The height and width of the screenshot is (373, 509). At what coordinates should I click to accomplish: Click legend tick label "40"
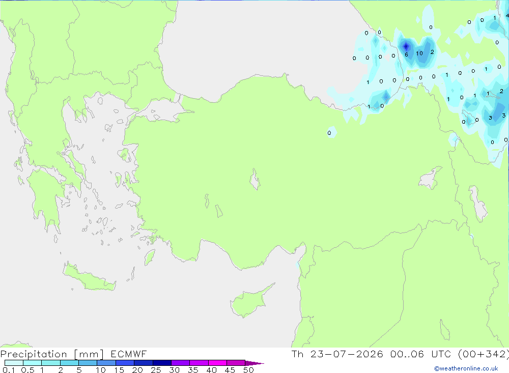[212, 370]
